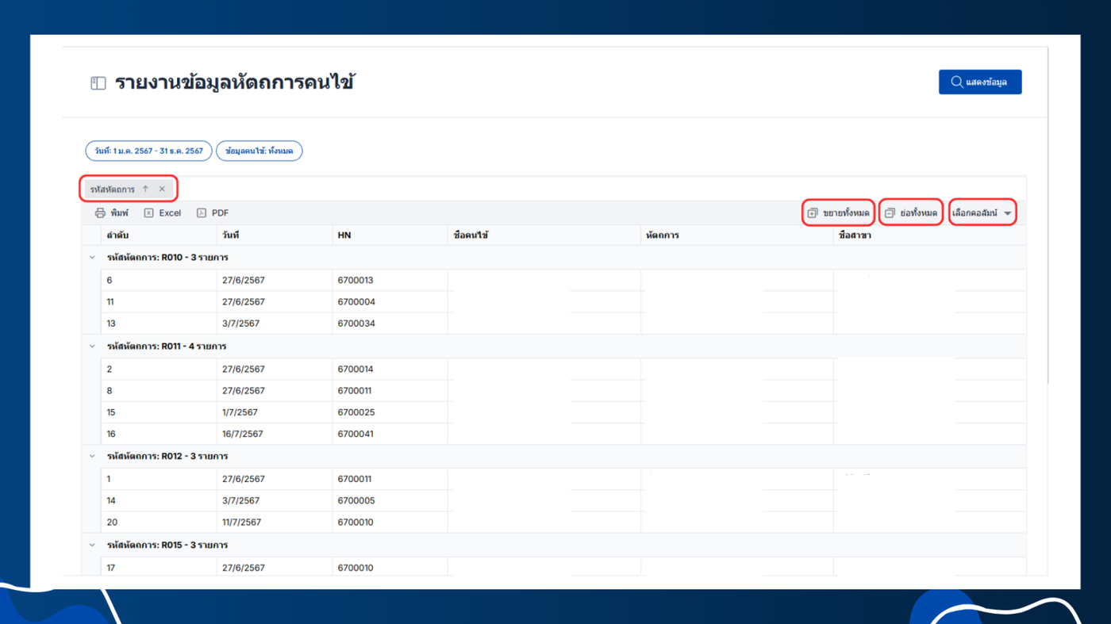
Task: Click sequence number 17 in R015 group
Action: click(x=159, y=568)
